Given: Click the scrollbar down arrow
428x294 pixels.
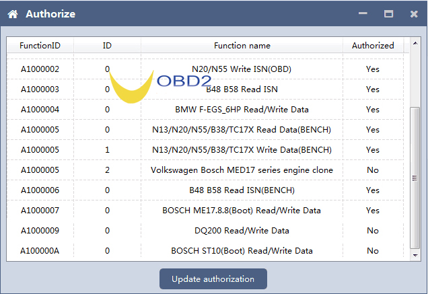Looking at the screenshot, I should [x=415, y=256].
